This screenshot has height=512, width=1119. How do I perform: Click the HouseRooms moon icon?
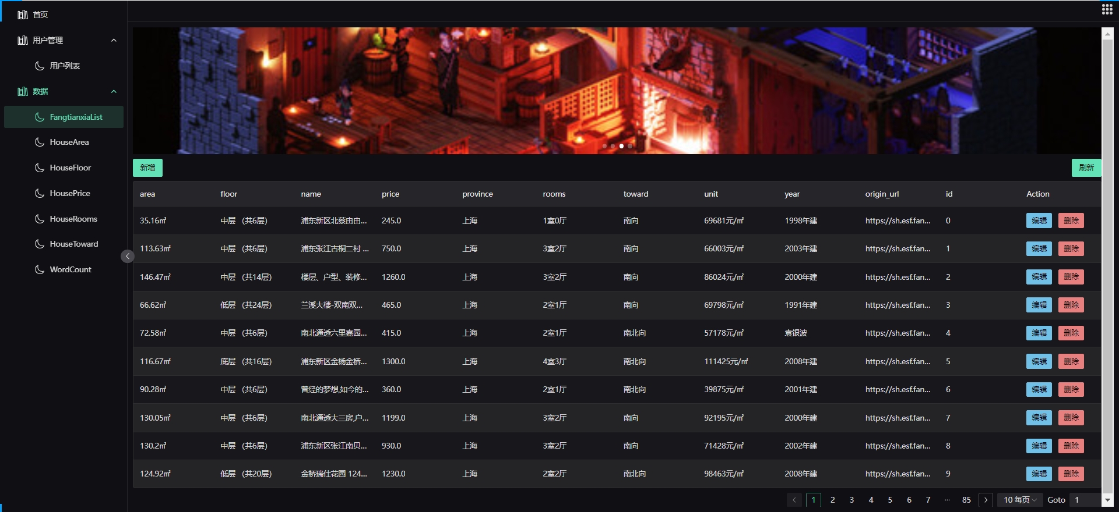tap(40, 219)
